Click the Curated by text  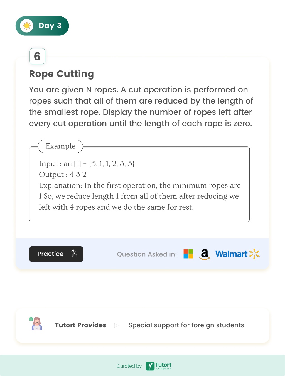click(129, 366)
